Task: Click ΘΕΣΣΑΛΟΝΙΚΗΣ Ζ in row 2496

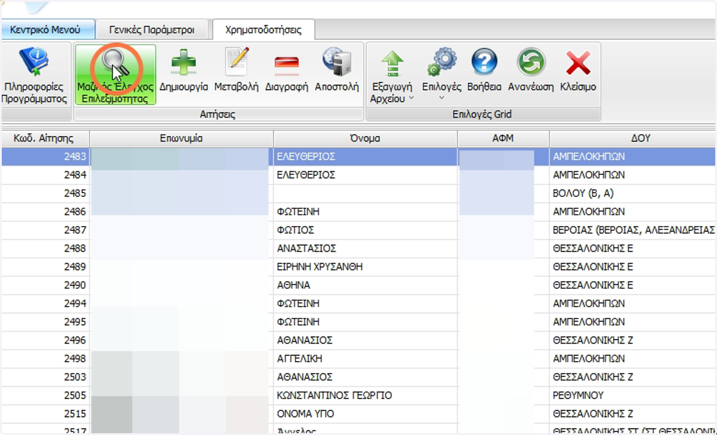Action: [x=633, y=341]
